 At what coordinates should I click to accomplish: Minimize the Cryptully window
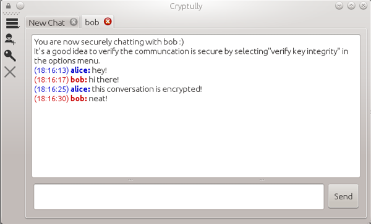[x=339, y=6]
